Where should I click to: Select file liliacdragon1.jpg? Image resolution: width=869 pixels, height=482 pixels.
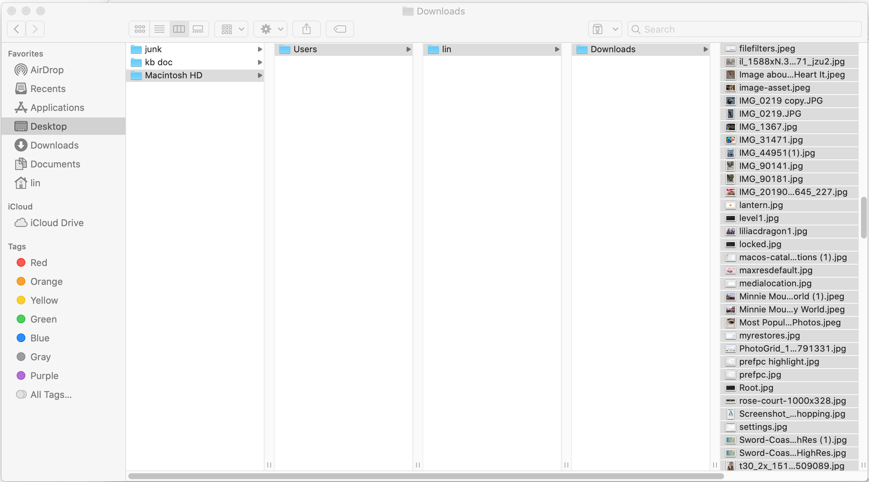coord(789,231)
